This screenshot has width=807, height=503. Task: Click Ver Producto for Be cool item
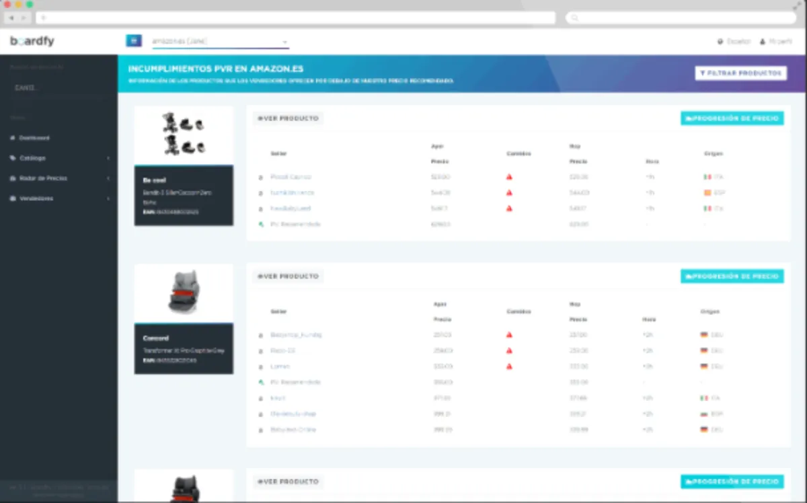[x=288, y=118]
